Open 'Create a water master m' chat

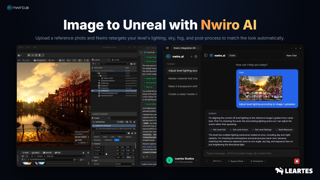pos(182,94)
